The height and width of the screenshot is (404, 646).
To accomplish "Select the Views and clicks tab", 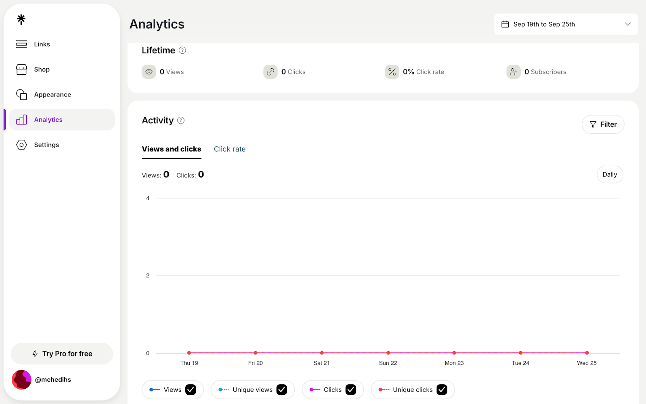I will coord(171,149).
